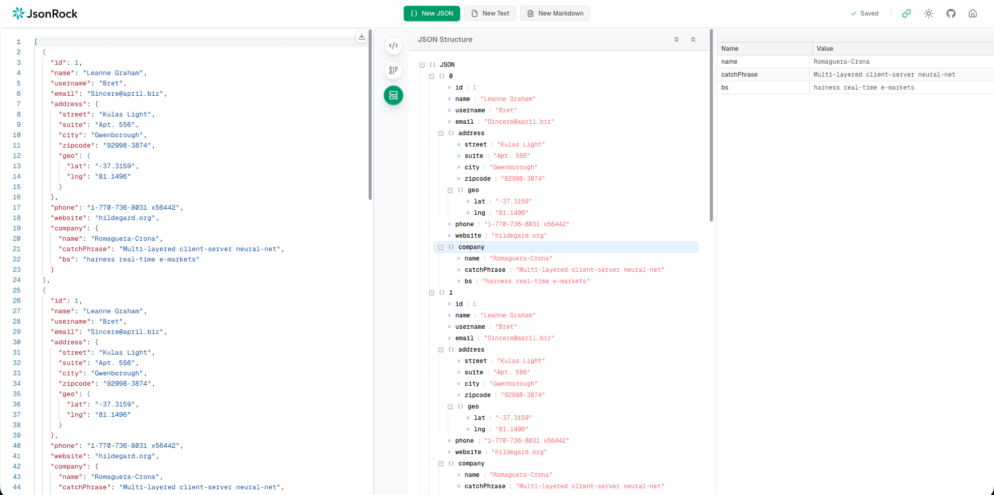Click line number 25 in editor gutter
The width and height of the screenshot is (994, 495).
point(17,290)
